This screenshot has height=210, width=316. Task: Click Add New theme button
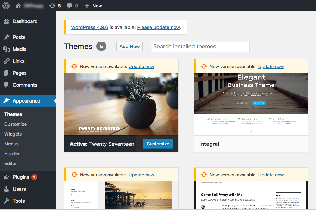129,46
